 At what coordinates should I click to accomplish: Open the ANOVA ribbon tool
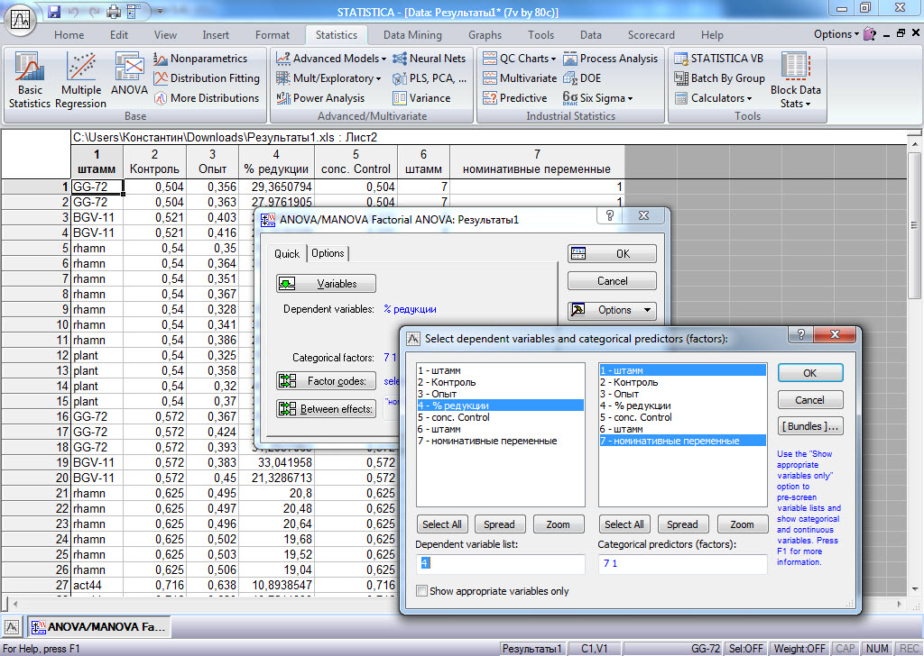(129, 74)
